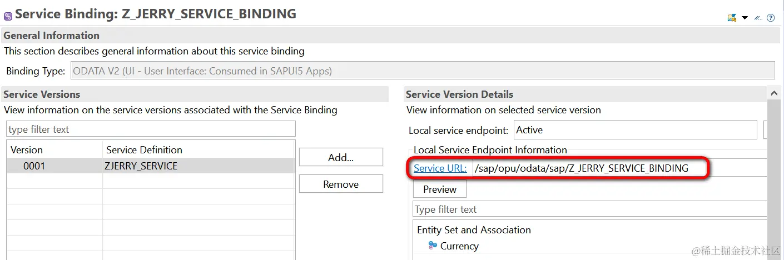Click the folder icon in the top-right toolbar
Image resolution: width=784 pixels, height=260 pixels.
(x=732, y=18)
